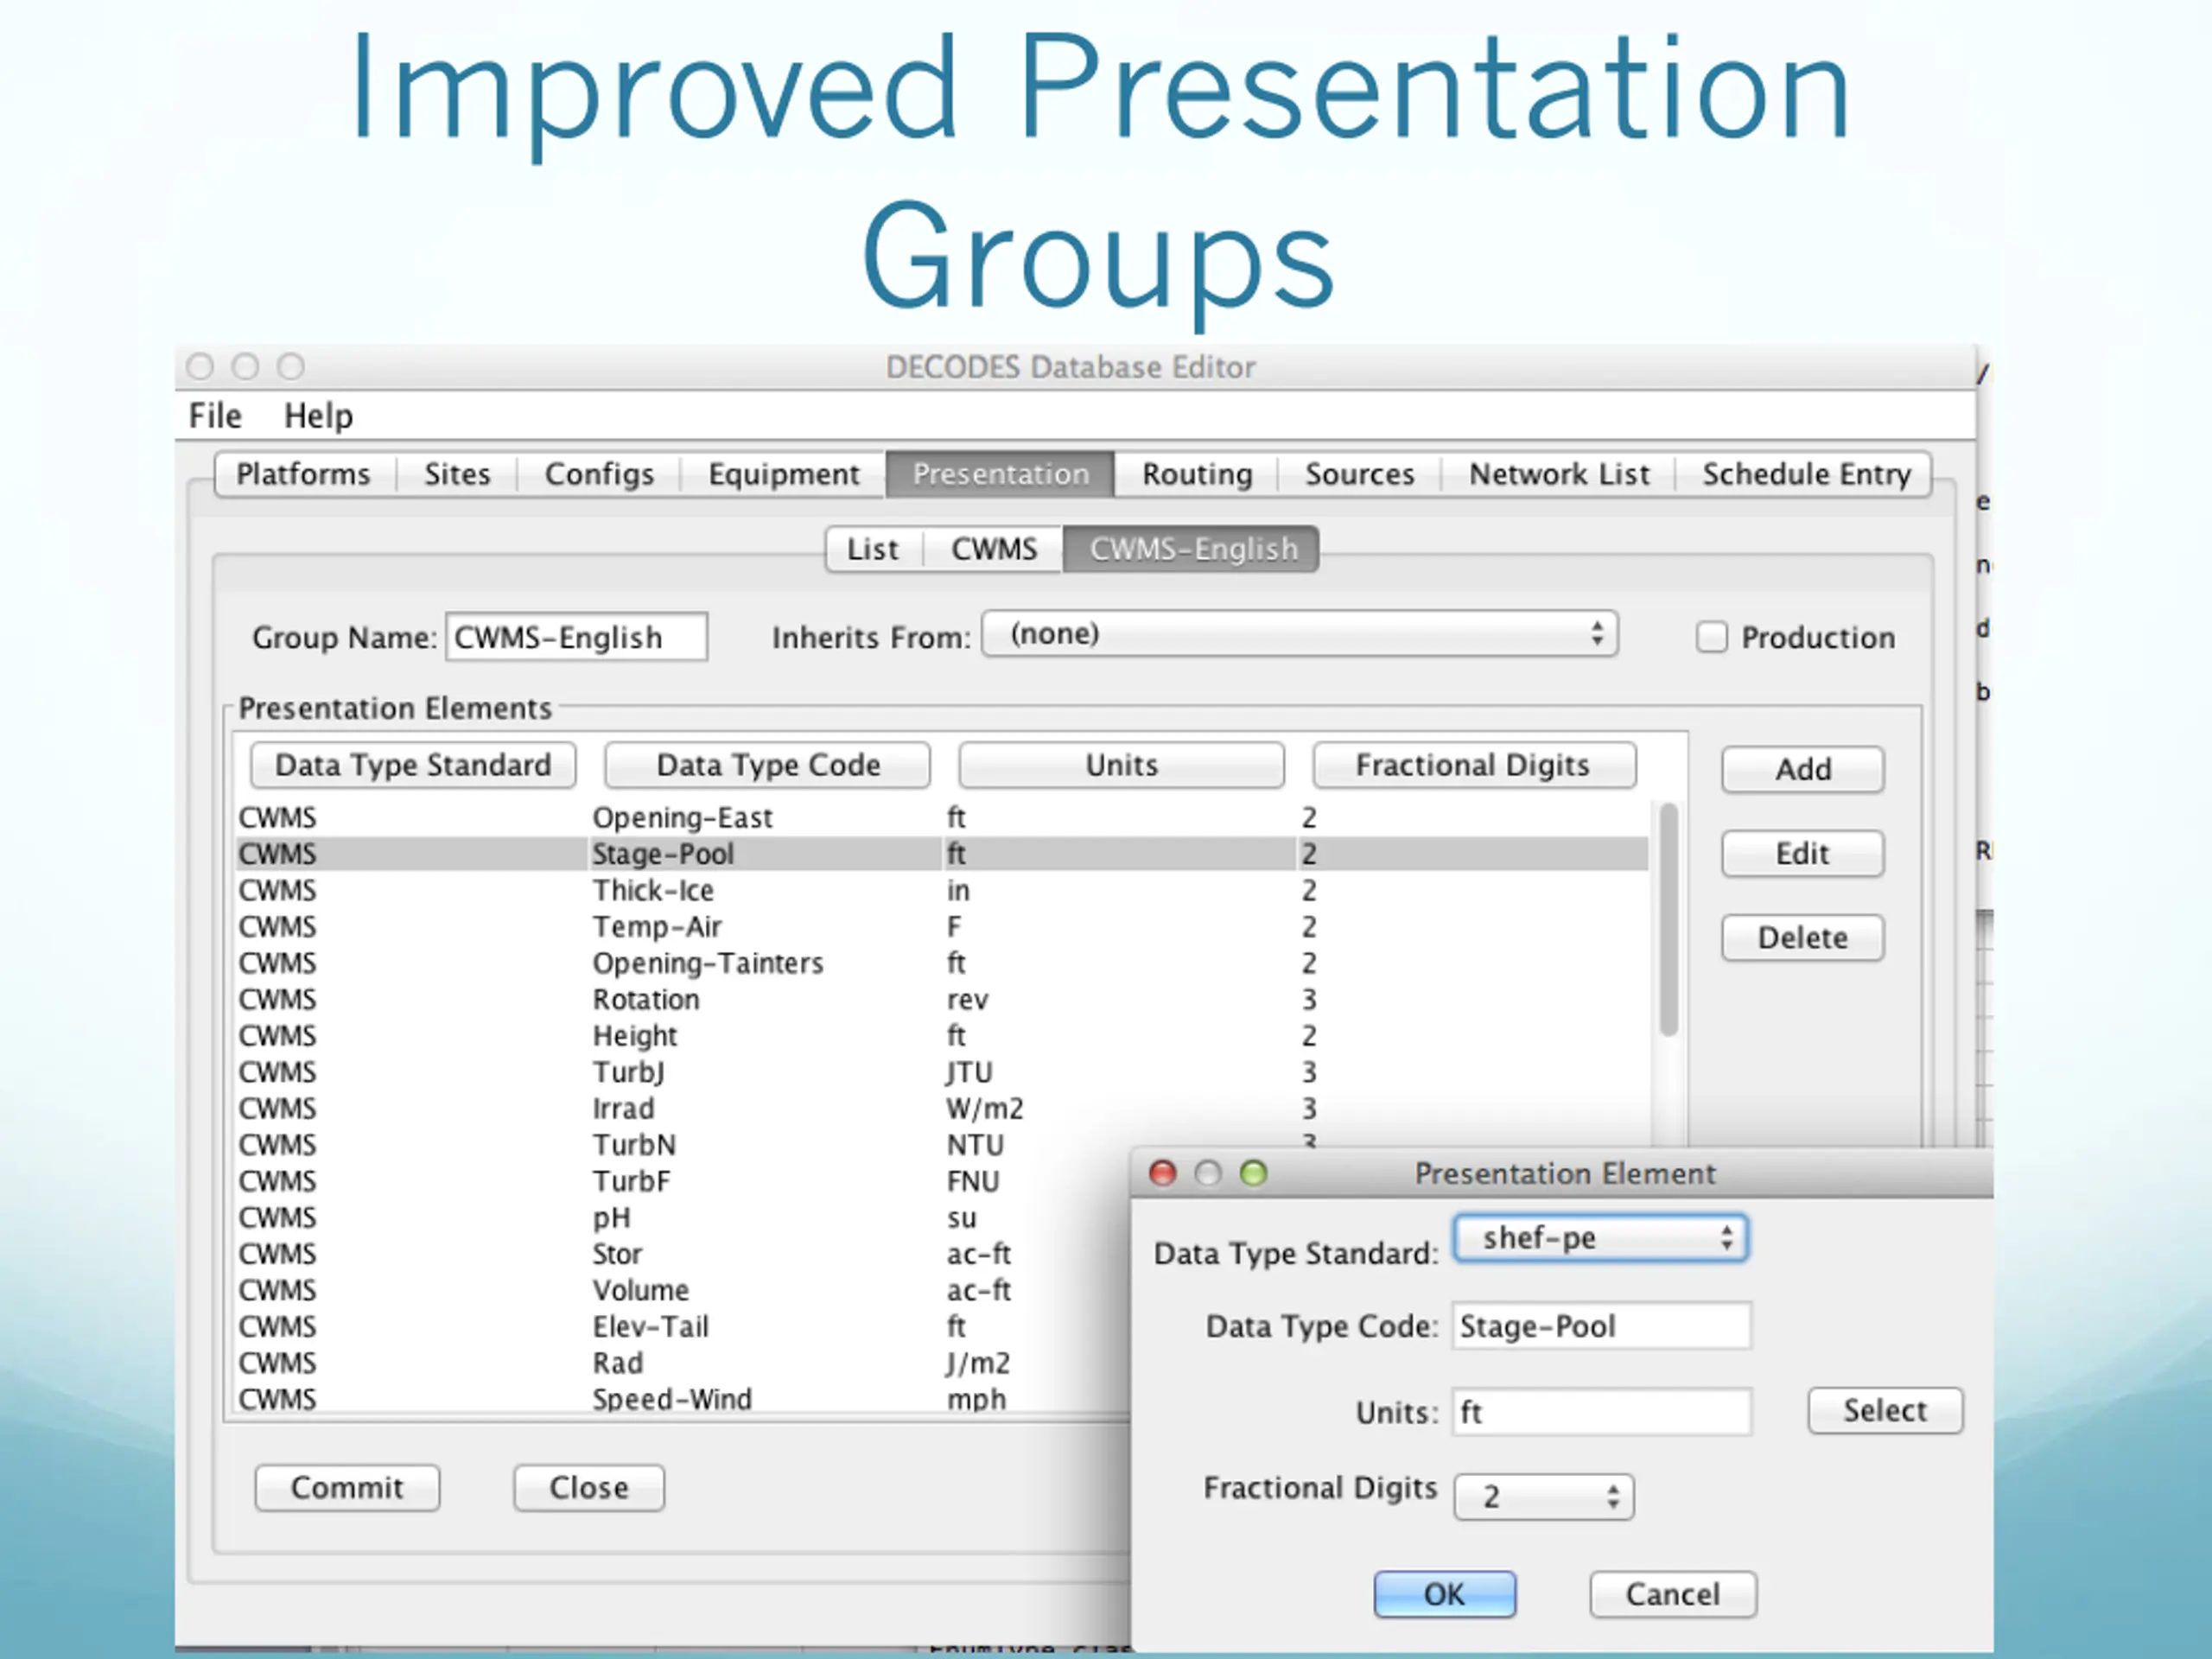Select the Volume row

point(684,1290)
